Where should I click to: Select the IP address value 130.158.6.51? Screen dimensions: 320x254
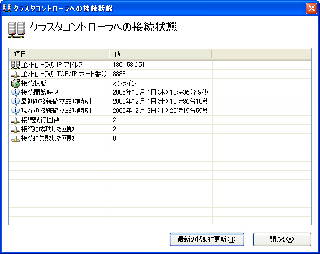click(129, 65)
